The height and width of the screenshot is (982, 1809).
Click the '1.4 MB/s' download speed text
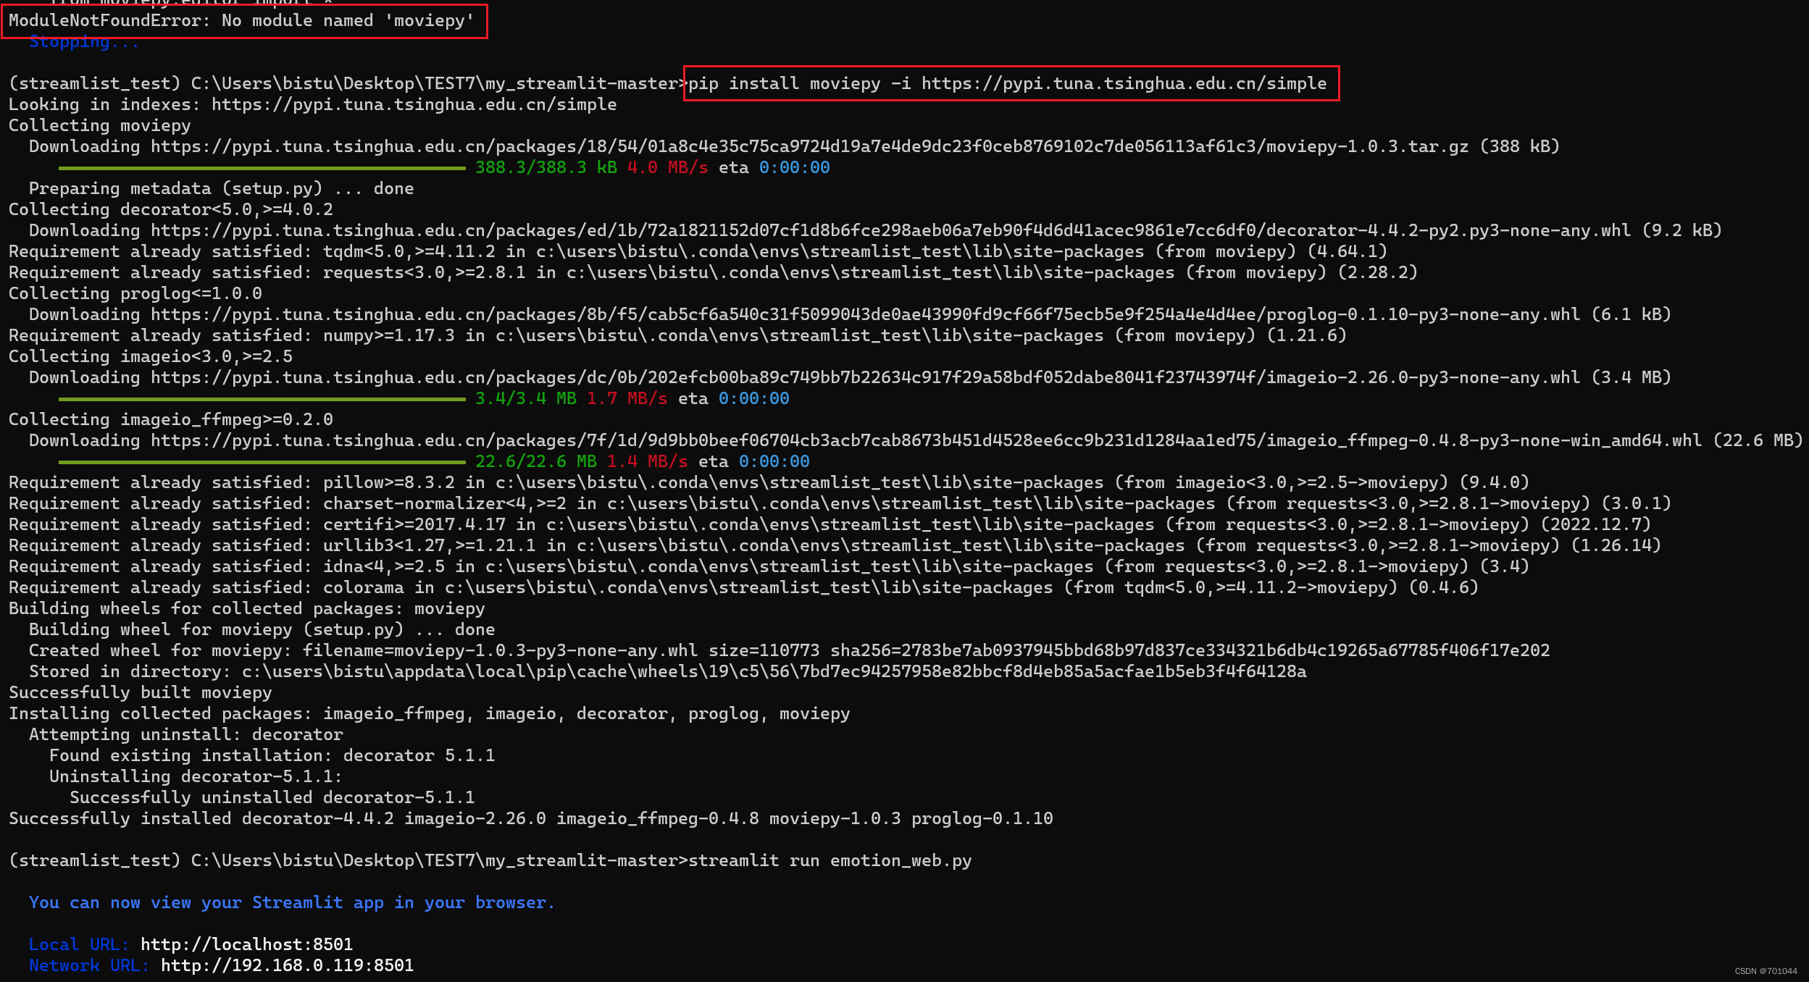click(x=648, y=462)
